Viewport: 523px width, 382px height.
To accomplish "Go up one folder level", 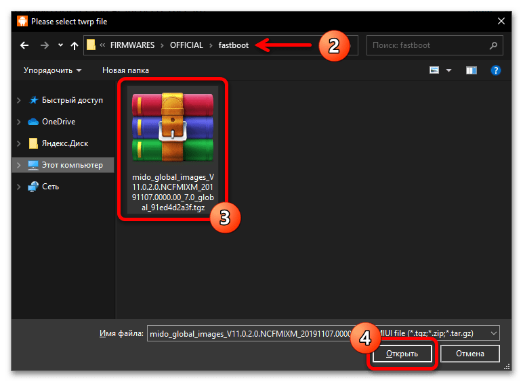I will click(x=74, y=45).
